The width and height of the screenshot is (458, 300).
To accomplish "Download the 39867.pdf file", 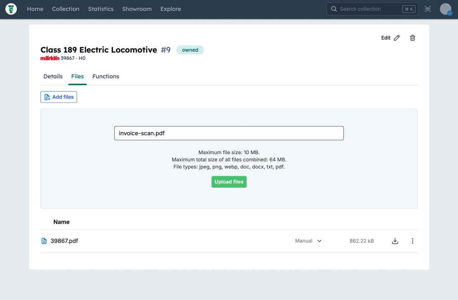I will 395,241.
